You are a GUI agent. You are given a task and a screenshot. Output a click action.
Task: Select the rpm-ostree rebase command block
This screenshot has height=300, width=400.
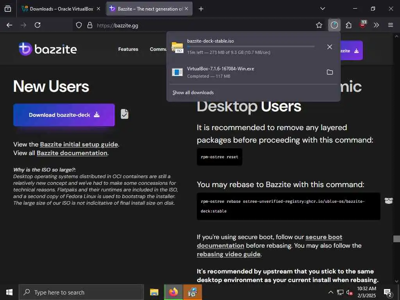click(x=289, y=206)
